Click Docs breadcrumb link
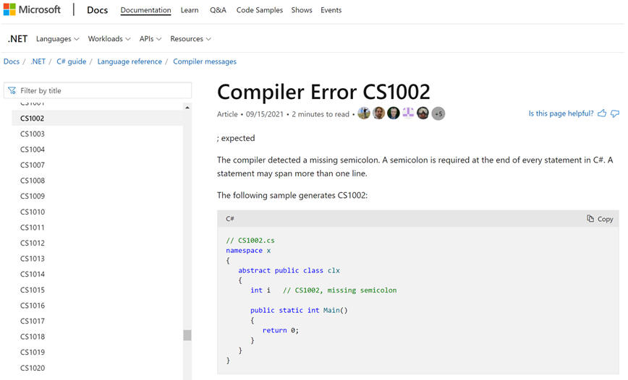628x380 pixels. tap(12, 61)
